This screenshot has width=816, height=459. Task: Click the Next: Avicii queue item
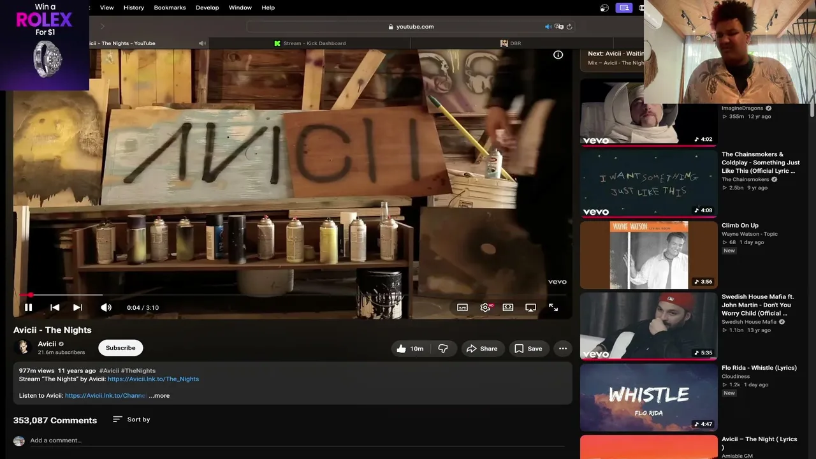point(615,58)
